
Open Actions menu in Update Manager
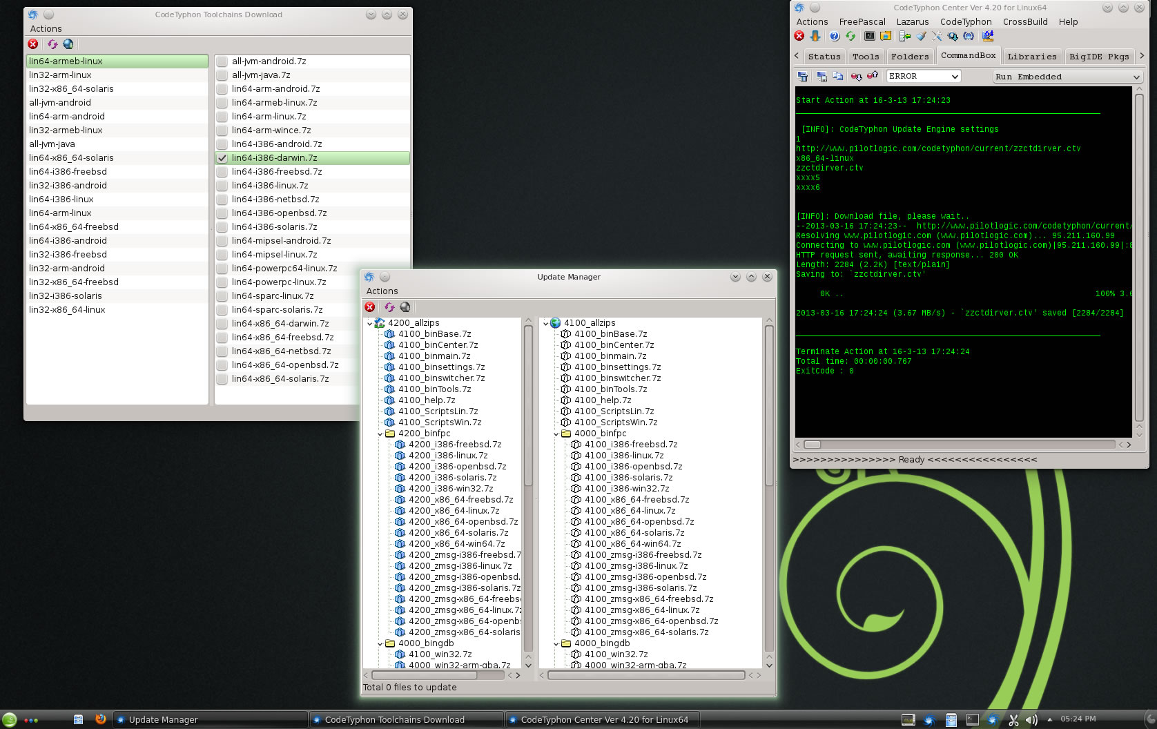tap(382, 291)
